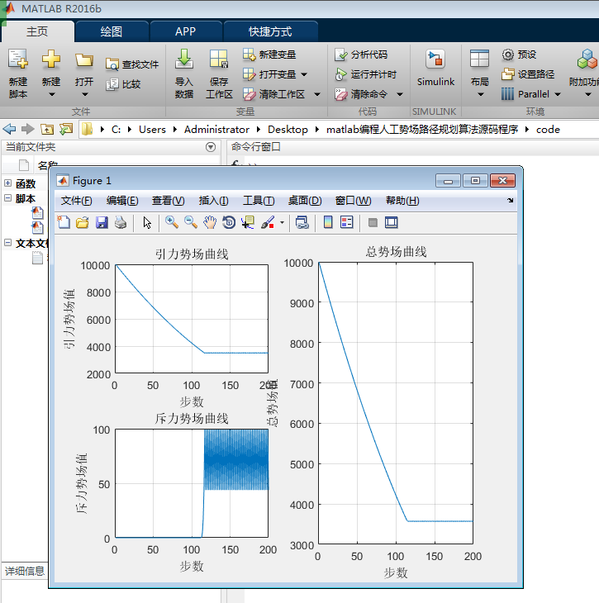The width and height of the screenshot is (599, 603).
Task: Expand the 函数 tree node
Action: tap(7, 183)
